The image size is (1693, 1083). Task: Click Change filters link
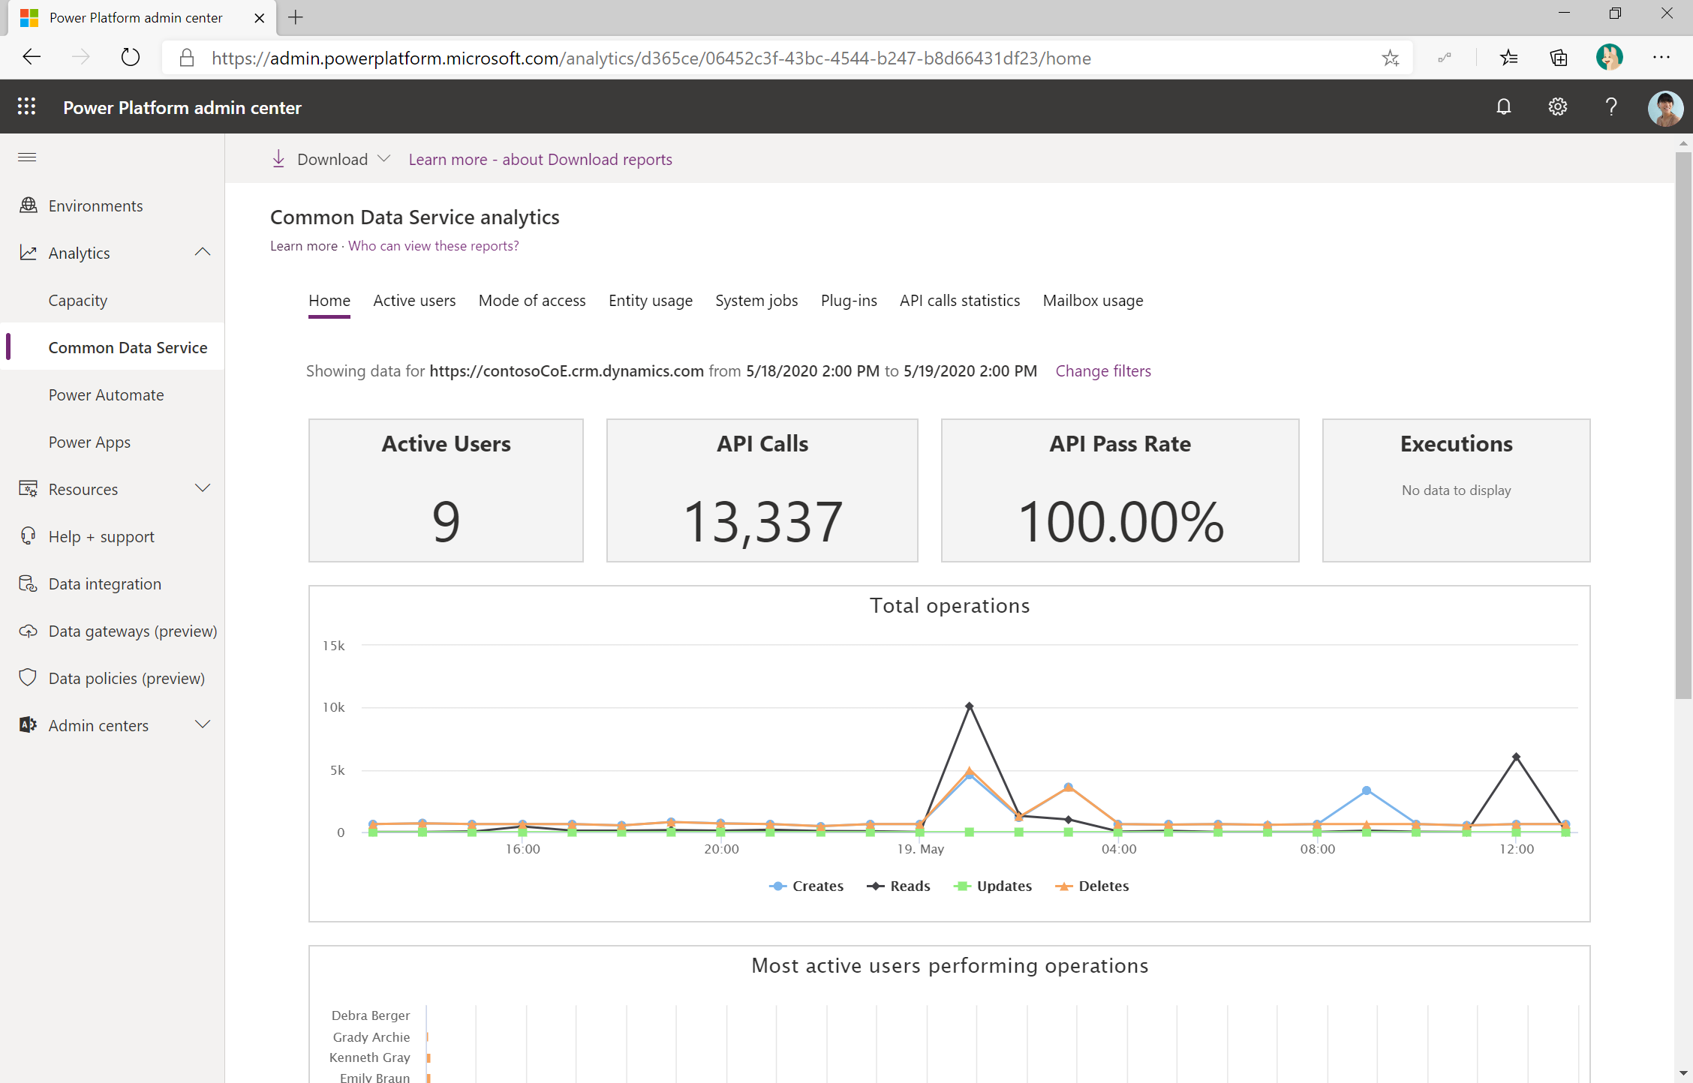[x=1102, y=370]
